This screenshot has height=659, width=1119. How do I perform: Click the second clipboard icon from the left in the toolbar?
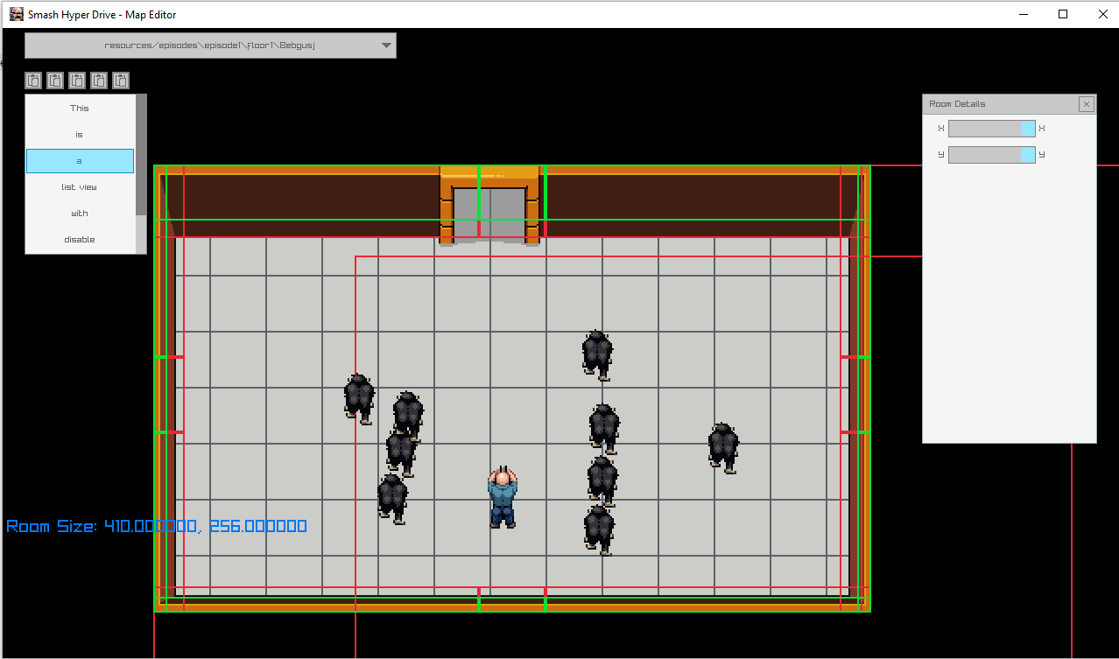coord(55,81)
